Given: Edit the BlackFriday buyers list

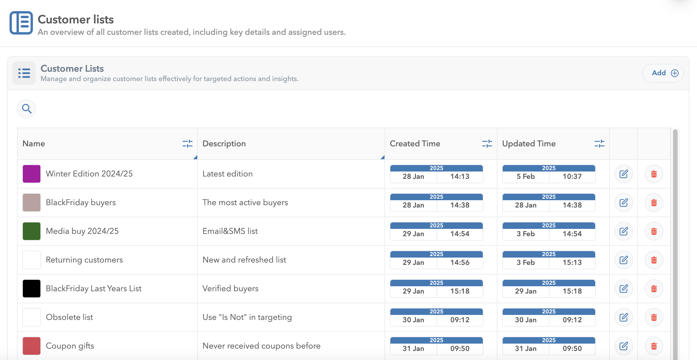Looking at the screenshot, I should (624, 203).
